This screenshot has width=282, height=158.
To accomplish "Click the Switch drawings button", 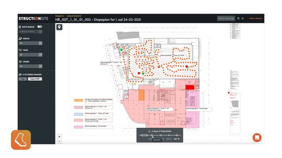I will pos(226,18).
